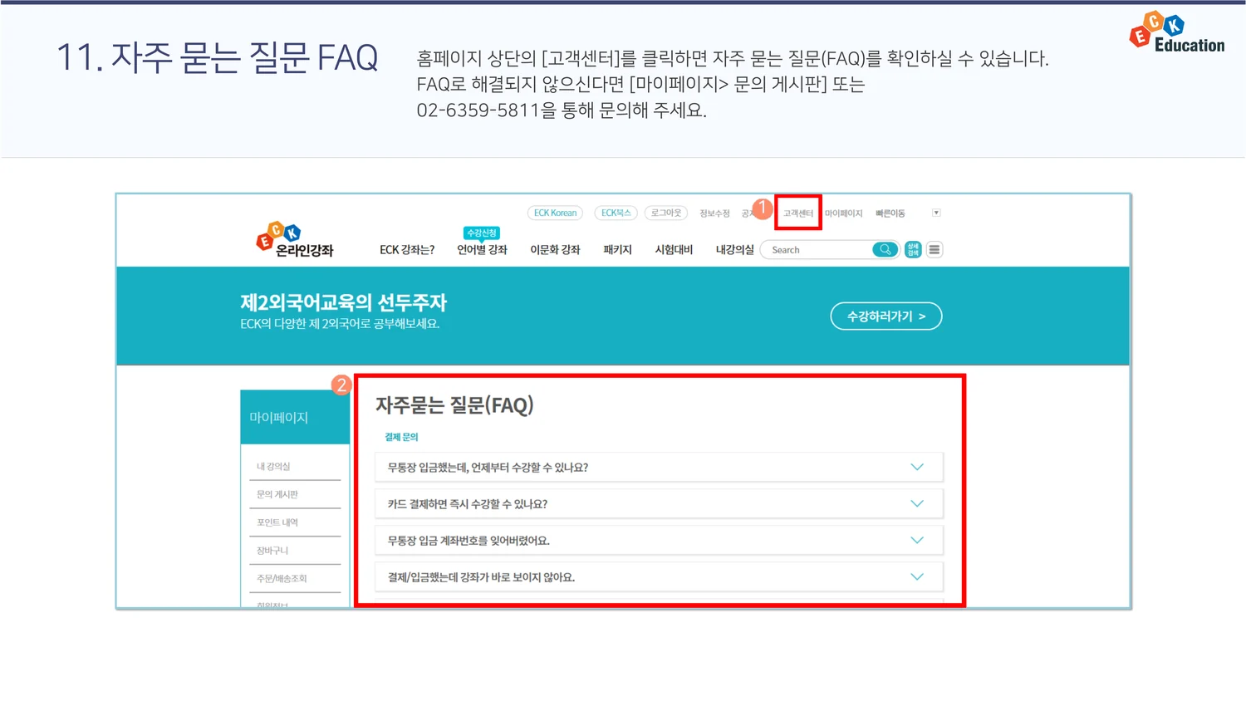1246x701 pixels.
Task: Click into the Search input field
Action: pos(819,249)
